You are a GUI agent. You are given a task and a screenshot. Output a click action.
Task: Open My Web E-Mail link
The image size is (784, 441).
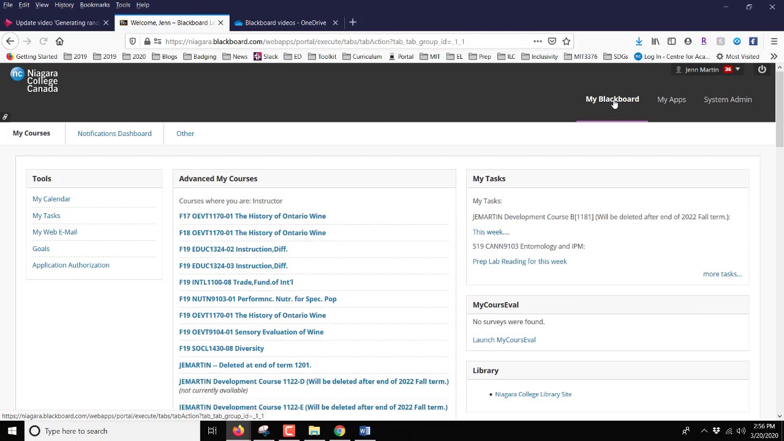tap(55, 232)
